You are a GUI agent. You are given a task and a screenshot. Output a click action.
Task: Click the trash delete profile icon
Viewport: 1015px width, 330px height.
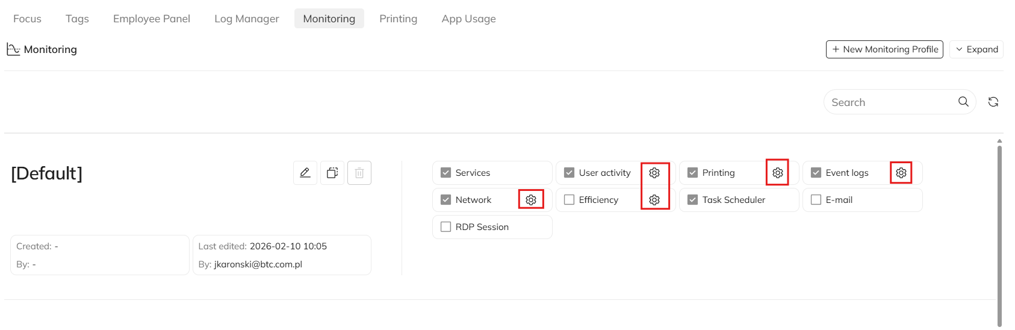pos(359,173)
